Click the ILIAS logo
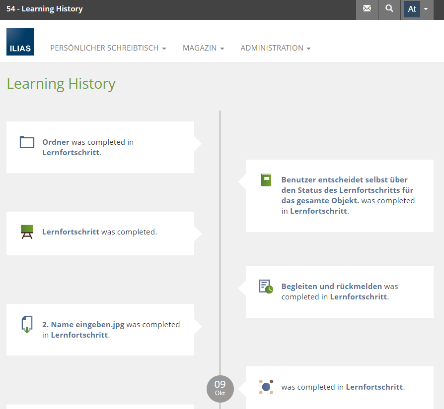The width and height of the screenshot is (444, 409). tap(20, 42)
